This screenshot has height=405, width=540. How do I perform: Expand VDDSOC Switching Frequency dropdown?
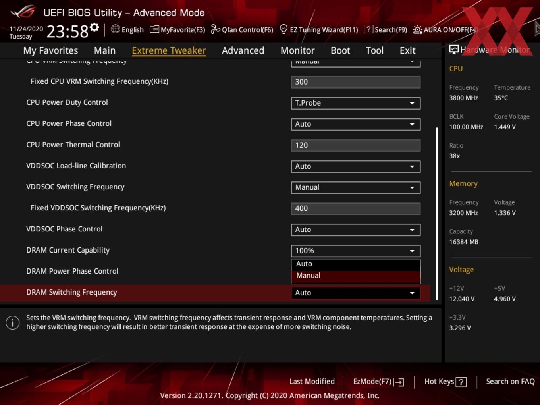click(x=356, y=187)
